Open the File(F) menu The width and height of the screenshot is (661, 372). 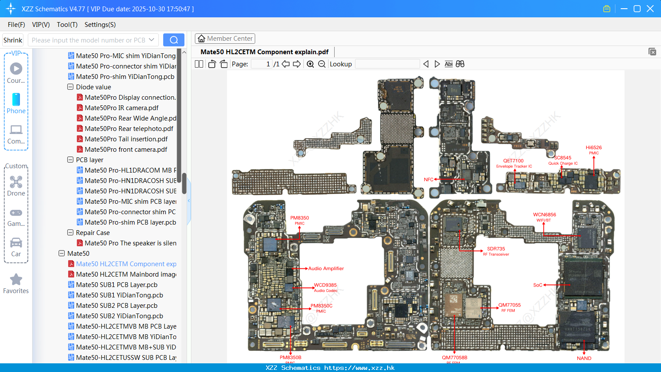click(16, 25)
